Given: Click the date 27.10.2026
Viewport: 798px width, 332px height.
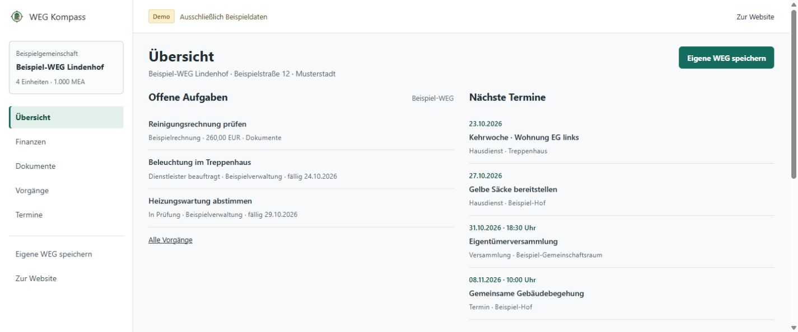Looking at the screenshot, I should (486, 176).
